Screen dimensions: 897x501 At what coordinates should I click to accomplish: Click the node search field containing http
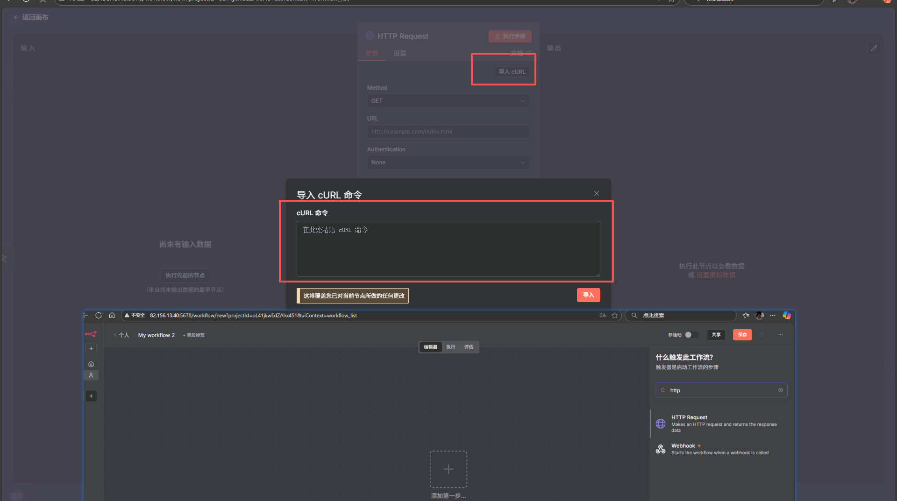pos(721,390)
